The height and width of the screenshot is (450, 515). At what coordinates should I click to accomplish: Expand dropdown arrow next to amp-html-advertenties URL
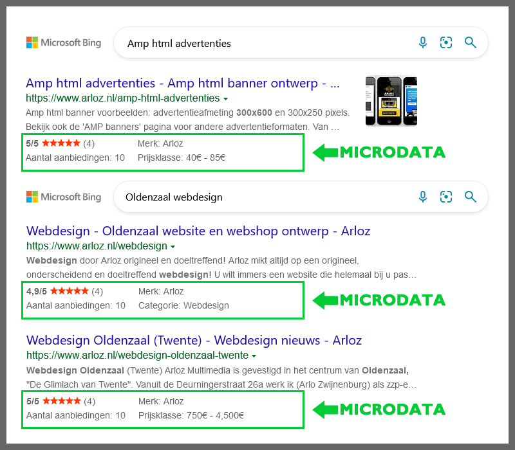[x=225, y=99]
